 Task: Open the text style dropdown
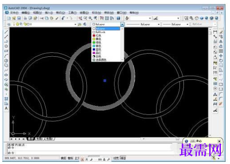pos(150,18)
